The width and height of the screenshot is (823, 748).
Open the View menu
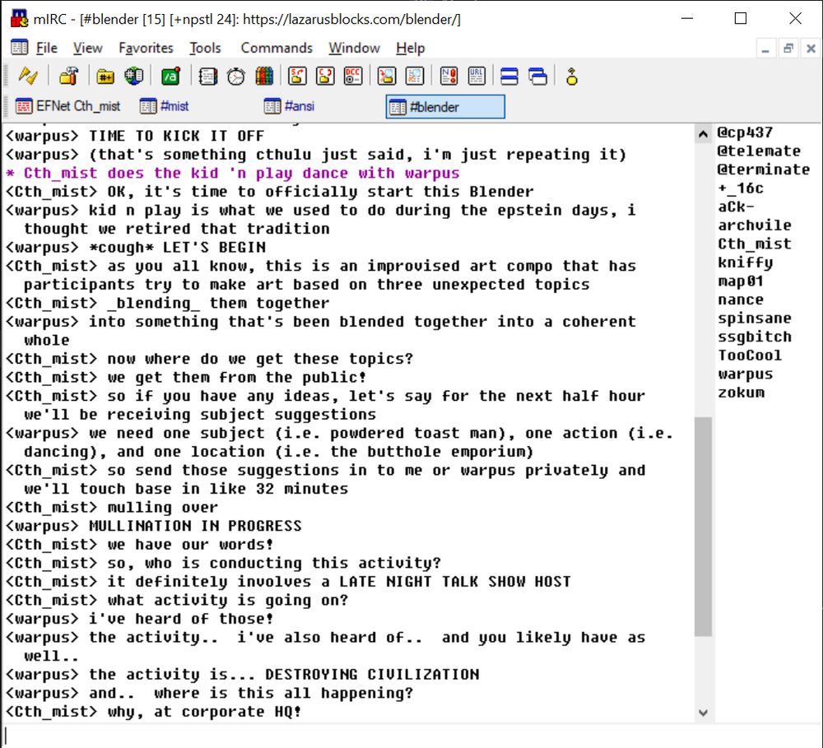tap(88, 48)
